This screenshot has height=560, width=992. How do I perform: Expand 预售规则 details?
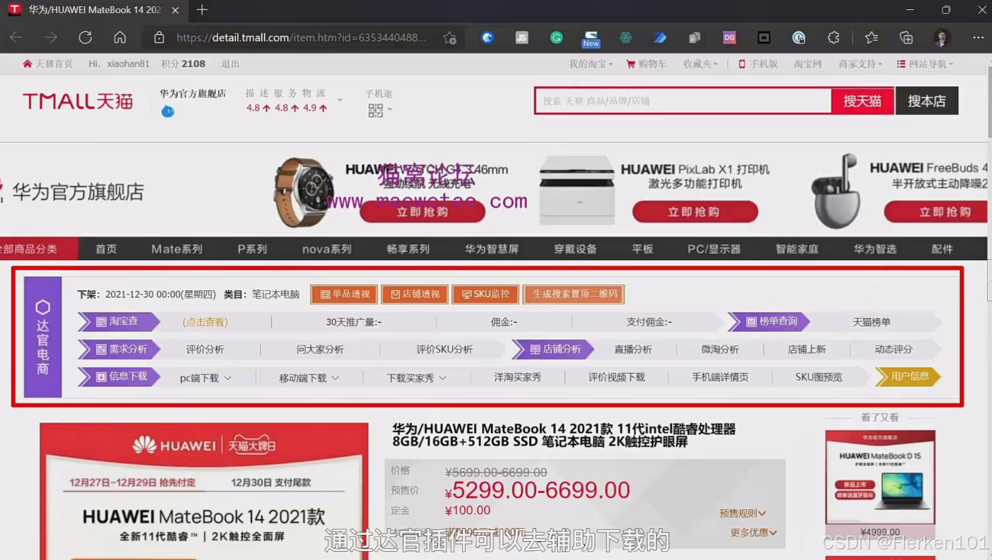coord(742,514)
